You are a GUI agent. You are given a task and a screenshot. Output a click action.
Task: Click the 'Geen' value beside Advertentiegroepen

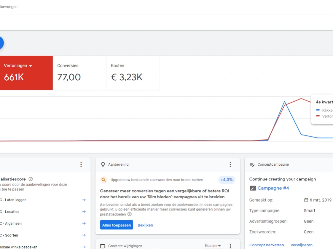(x=308, y=221)
